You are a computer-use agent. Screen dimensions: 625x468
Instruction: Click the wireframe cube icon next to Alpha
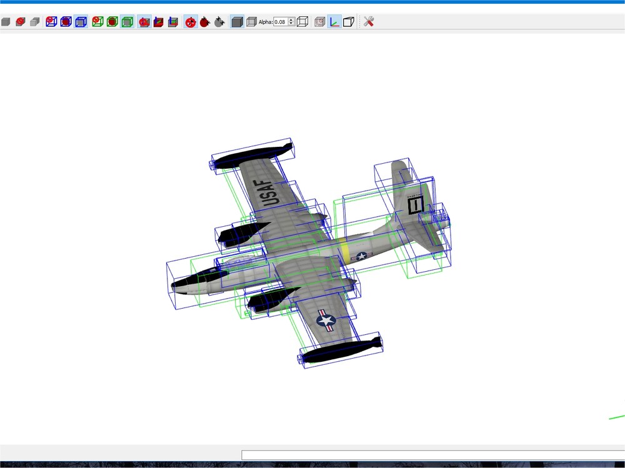[x=302, y=21]
